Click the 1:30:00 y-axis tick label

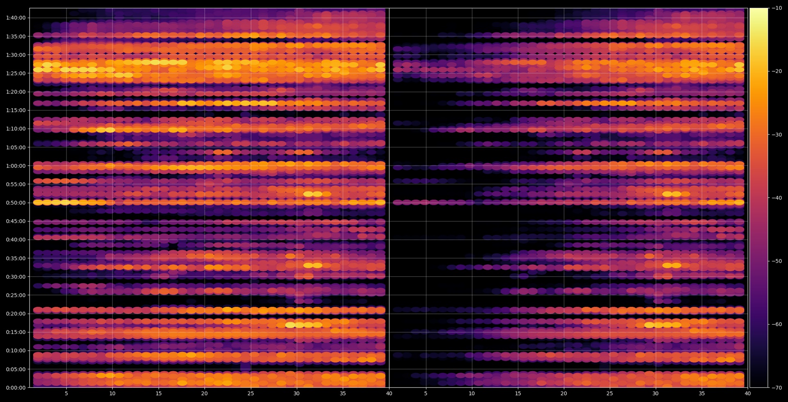[16, 55]
